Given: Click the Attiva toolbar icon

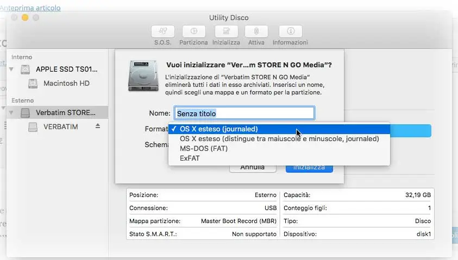Looking at the screenshot, I should [x=256, y=31].
